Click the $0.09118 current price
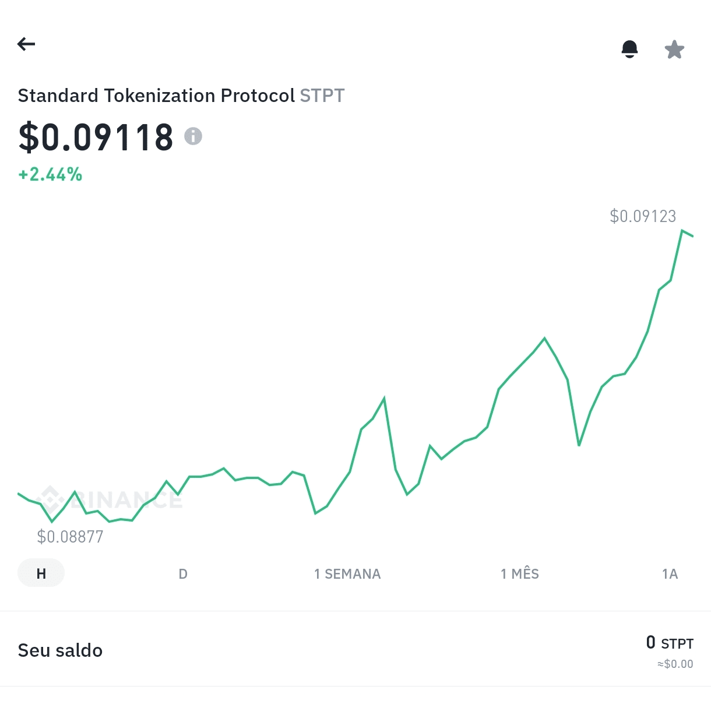Screen dimensions: 711x711 click(x=96, y=138)
